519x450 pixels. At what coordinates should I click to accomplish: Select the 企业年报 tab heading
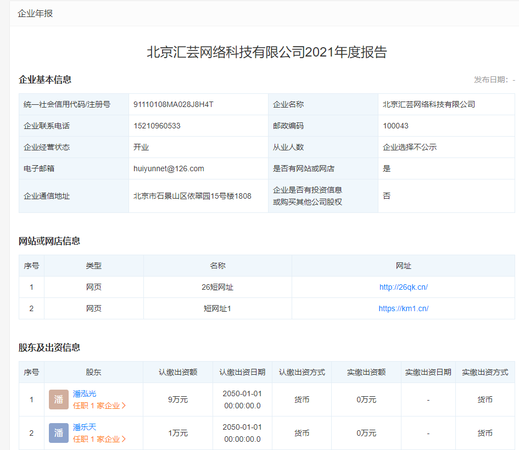(35, 14)
